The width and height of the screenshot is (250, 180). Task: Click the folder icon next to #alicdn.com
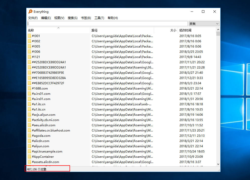coord(29,141)
